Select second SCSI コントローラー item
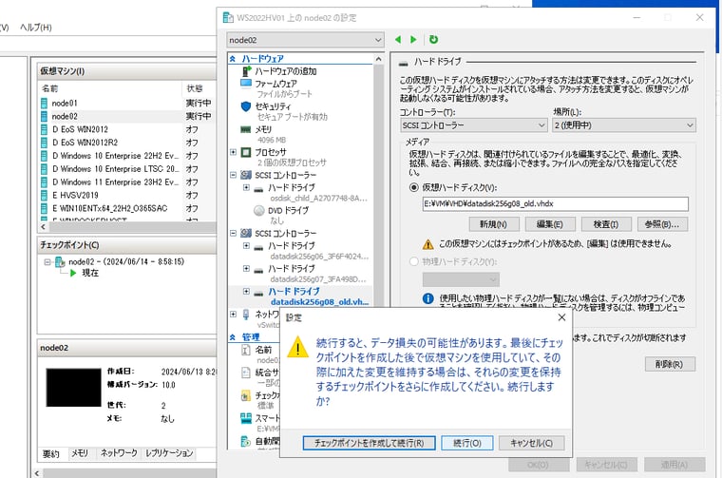The width and height of the screenshot is (722, 478). (286, 233)
